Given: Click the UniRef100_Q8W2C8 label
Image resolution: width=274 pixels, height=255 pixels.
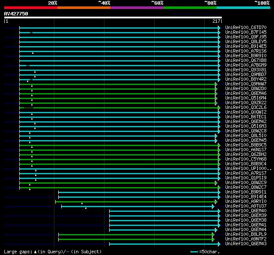Looking at the screenshot, I should [x=246, y=131].
